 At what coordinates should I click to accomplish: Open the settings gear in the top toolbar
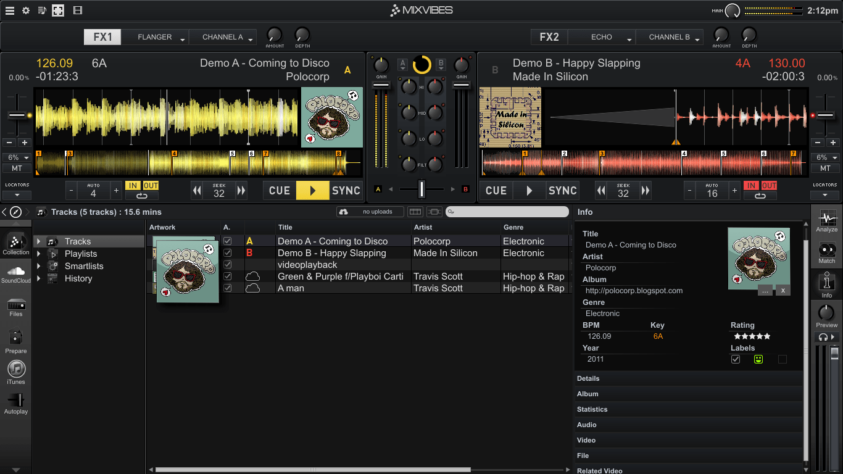pos(25,10)
